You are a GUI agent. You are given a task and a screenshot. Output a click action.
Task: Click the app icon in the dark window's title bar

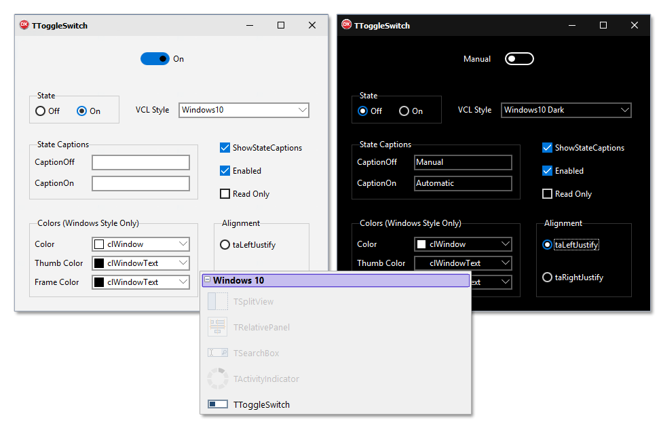coord(347,25)
